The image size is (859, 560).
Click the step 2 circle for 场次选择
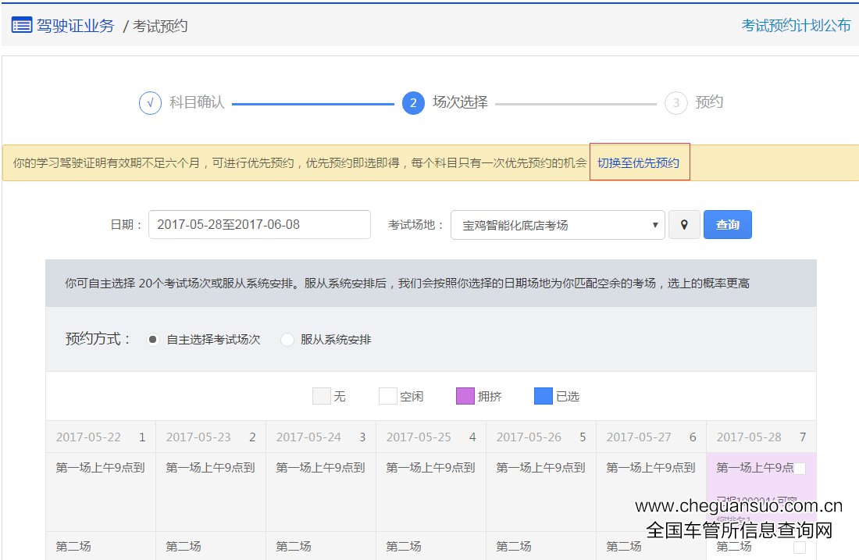[x=413, y=103]
